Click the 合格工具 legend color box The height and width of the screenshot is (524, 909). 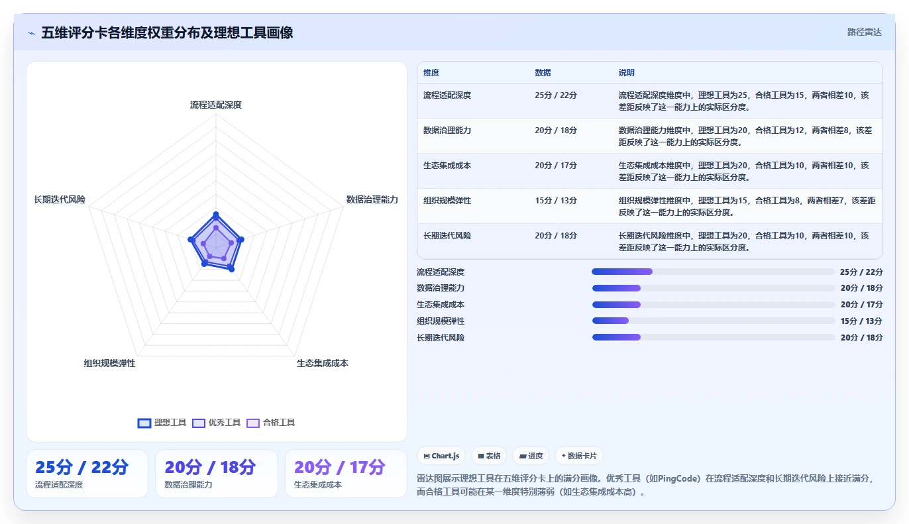click(x=253, y=423)
